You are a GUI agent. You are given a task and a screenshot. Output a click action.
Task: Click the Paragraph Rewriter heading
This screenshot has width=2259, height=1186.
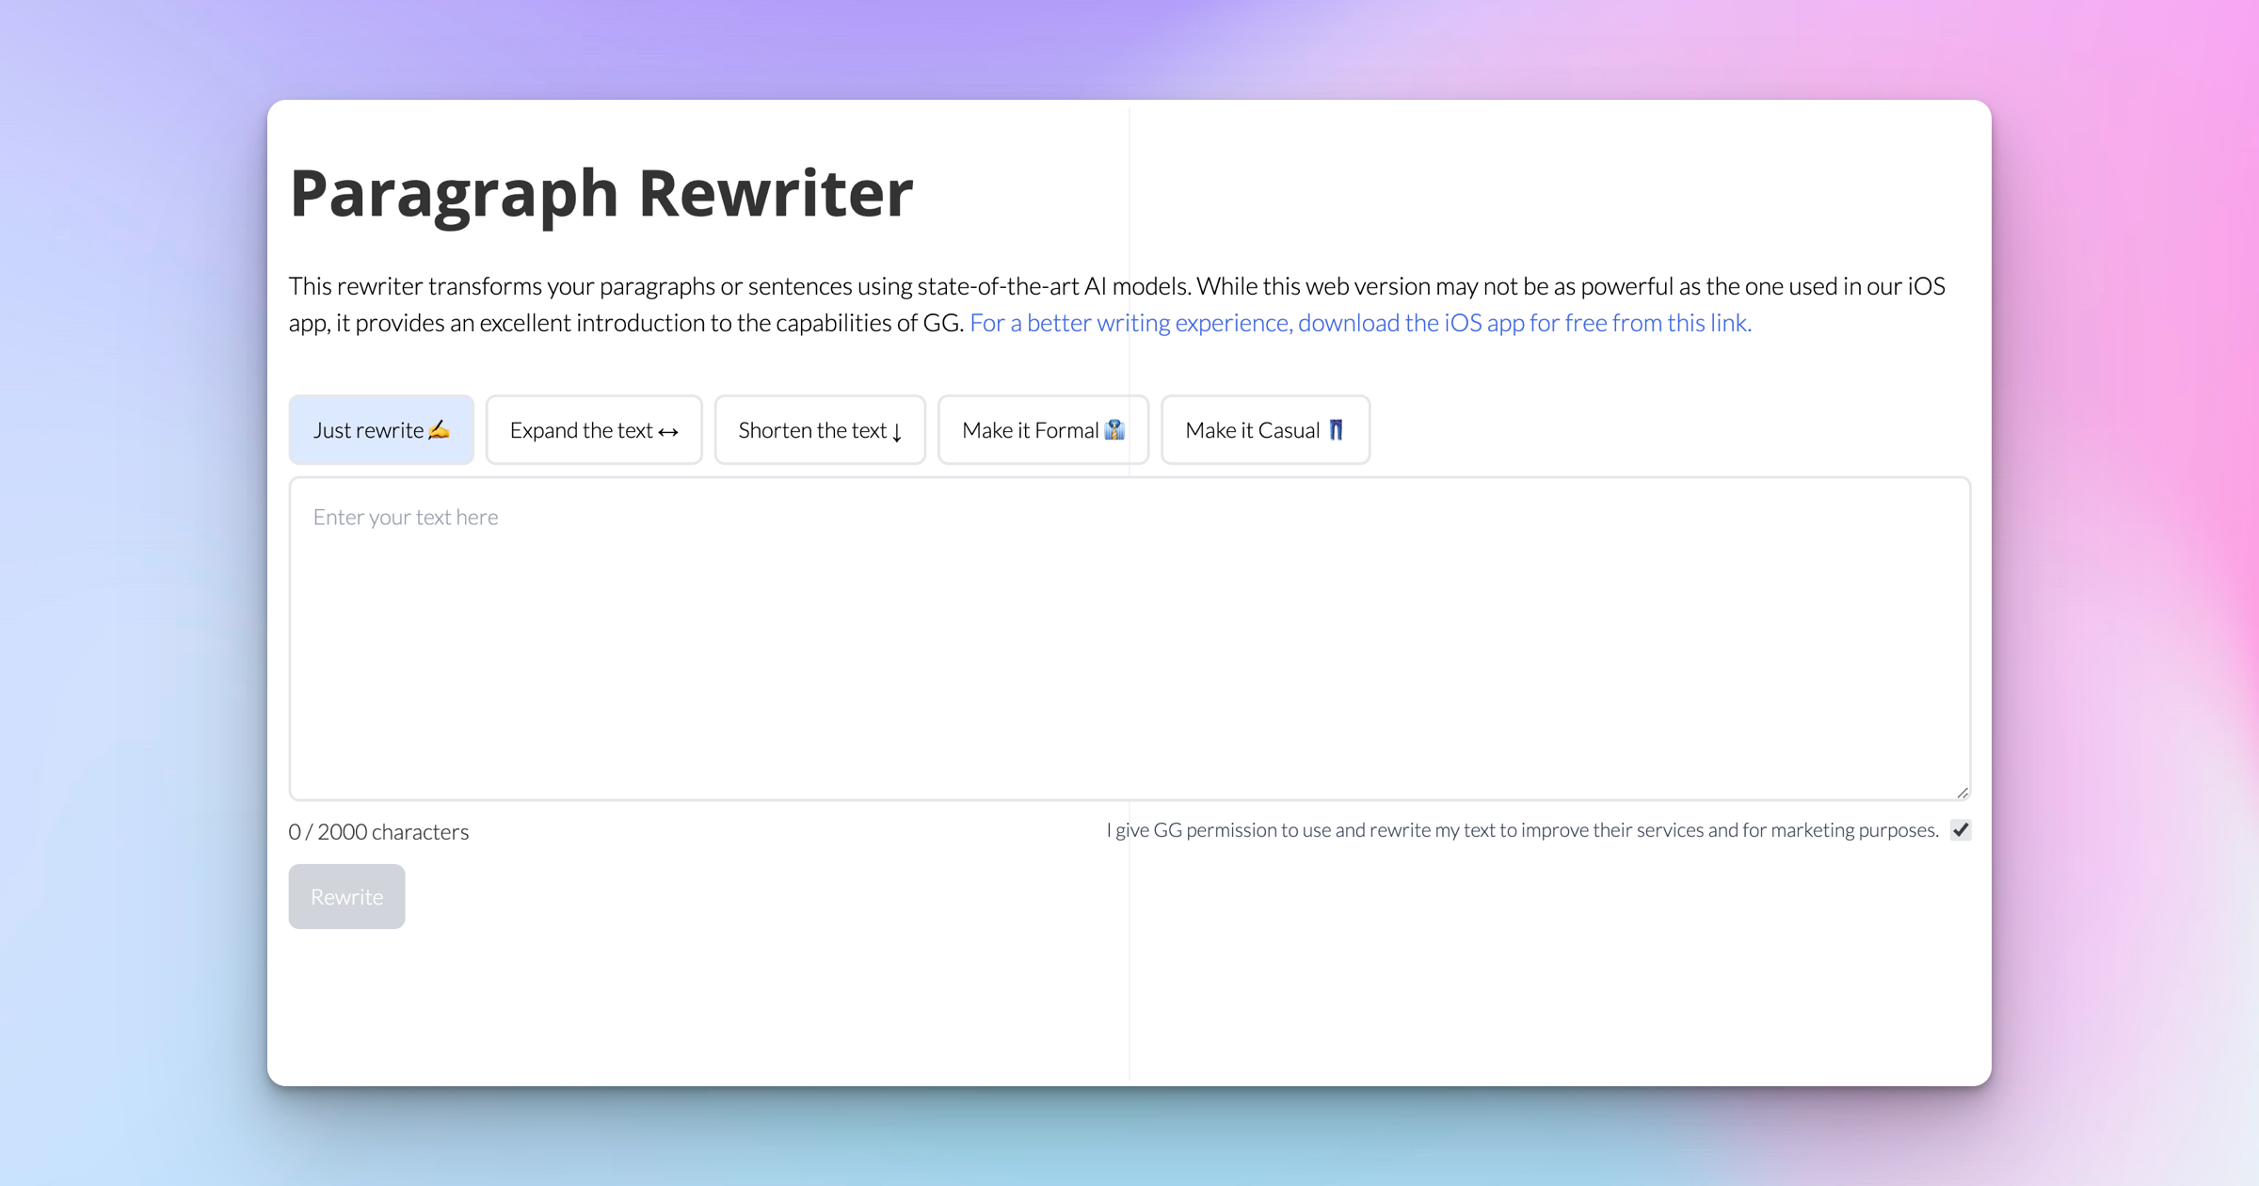pos(601,191)
